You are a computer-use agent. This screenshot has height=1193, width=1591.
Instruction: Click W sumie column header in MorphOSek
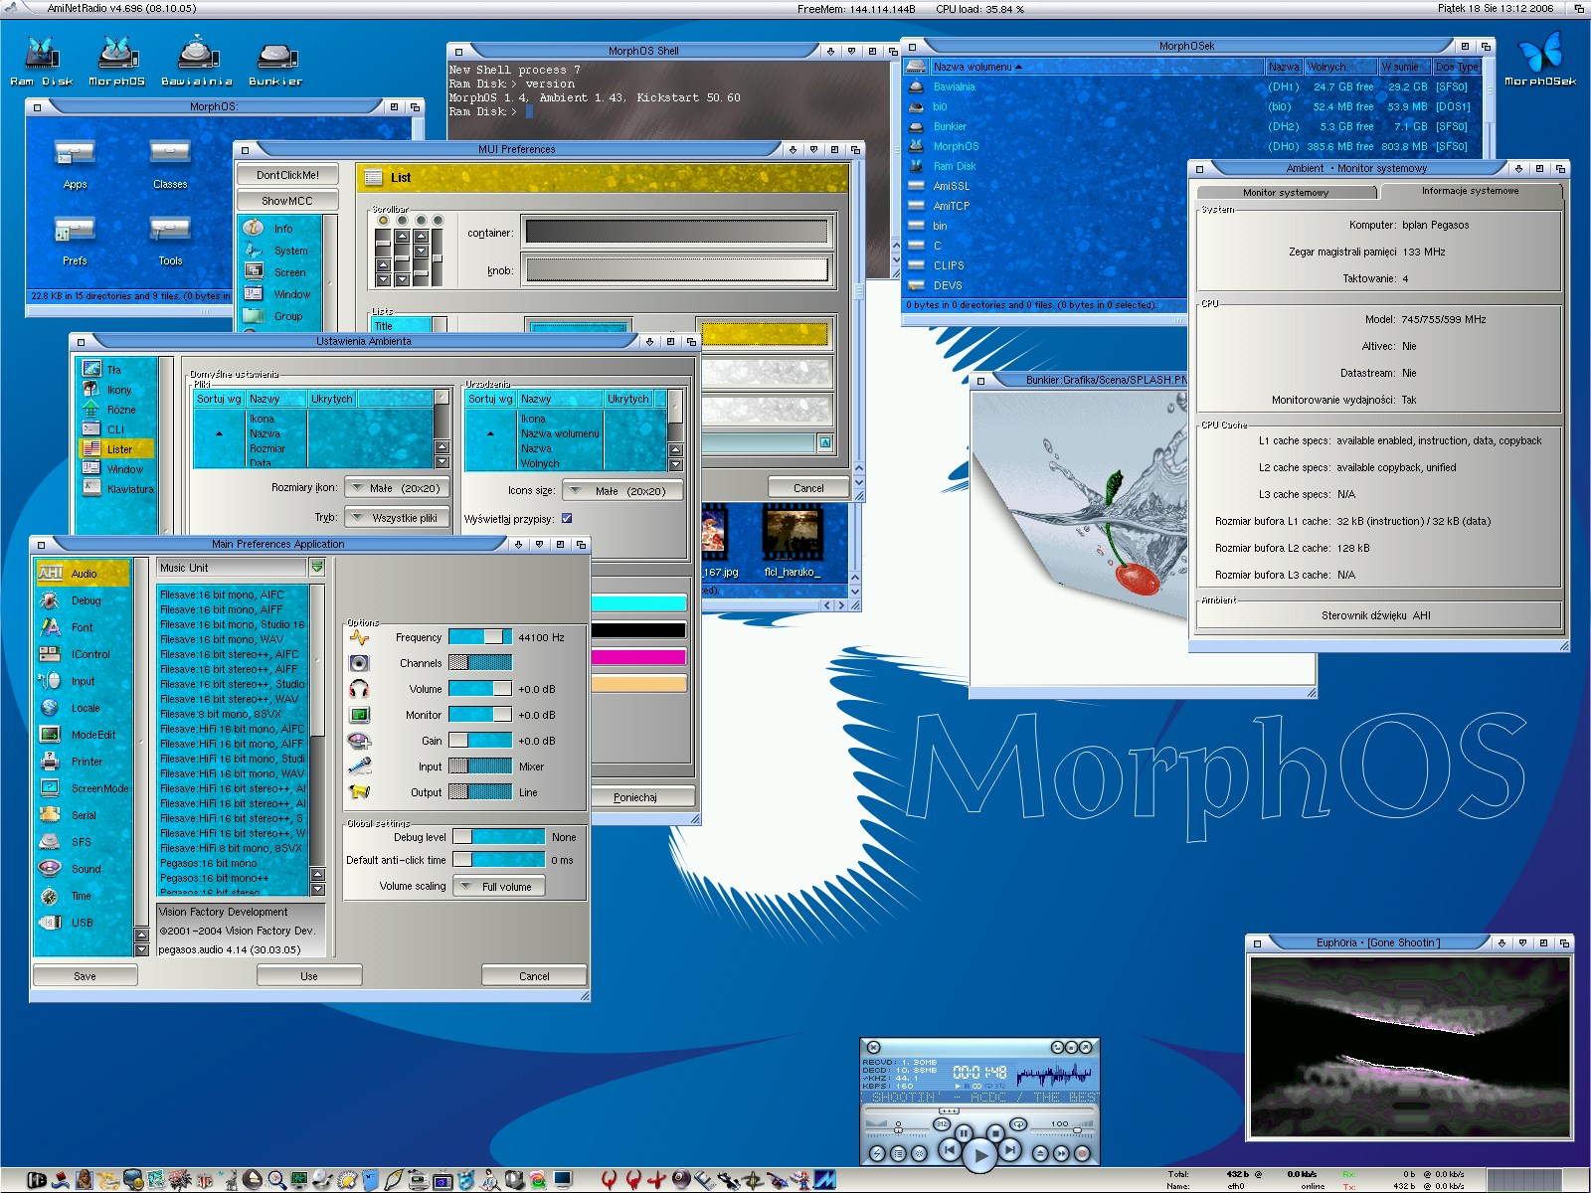tap(1405, 67)
